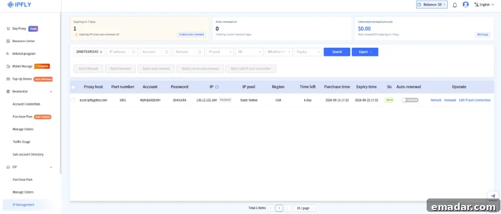Open Traffic Usage menu item
Viewport: 501px width, 214px height.
(22, 142)
